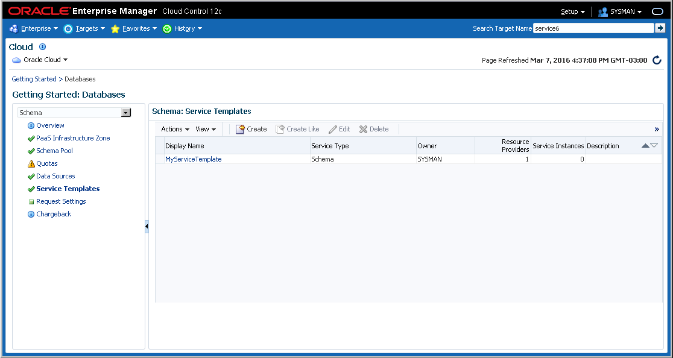Open the Data Sources page
The height and width of the screenshot is (358, 673).
[x=55, y=176]
